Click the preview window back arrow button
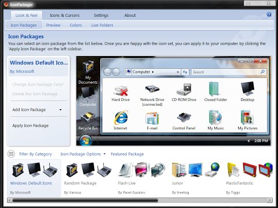Viewport: 278px width, 208px height. pyautogui.click(x=107, y=72)
